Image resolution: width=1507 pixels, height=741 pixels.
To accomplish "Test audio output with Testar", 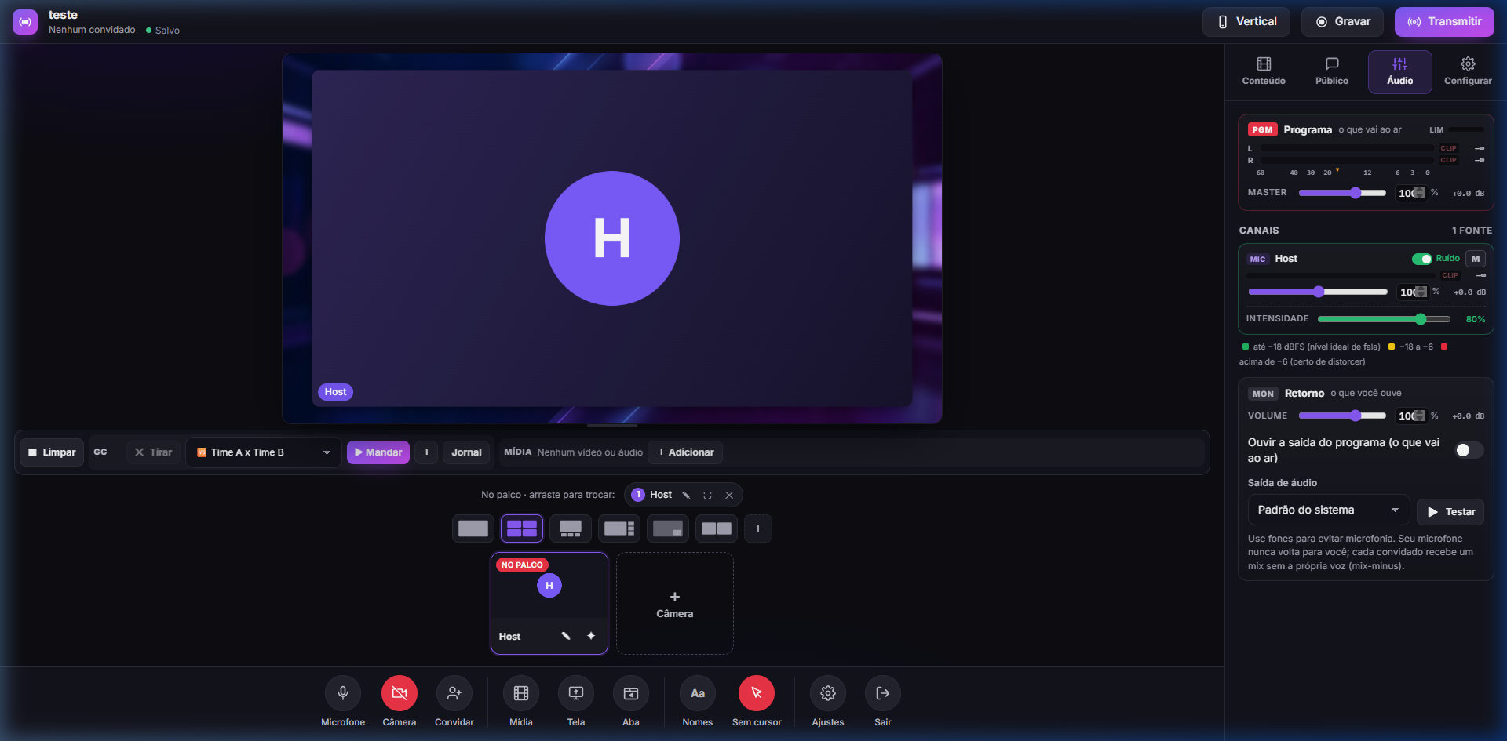I will click(x=1450, y=512).
